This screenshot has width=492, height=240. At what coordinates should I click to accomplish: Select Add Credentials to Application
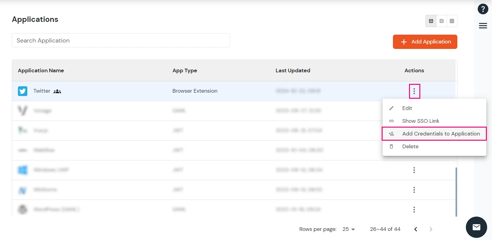pyautogui.click(x=434, y=134)
